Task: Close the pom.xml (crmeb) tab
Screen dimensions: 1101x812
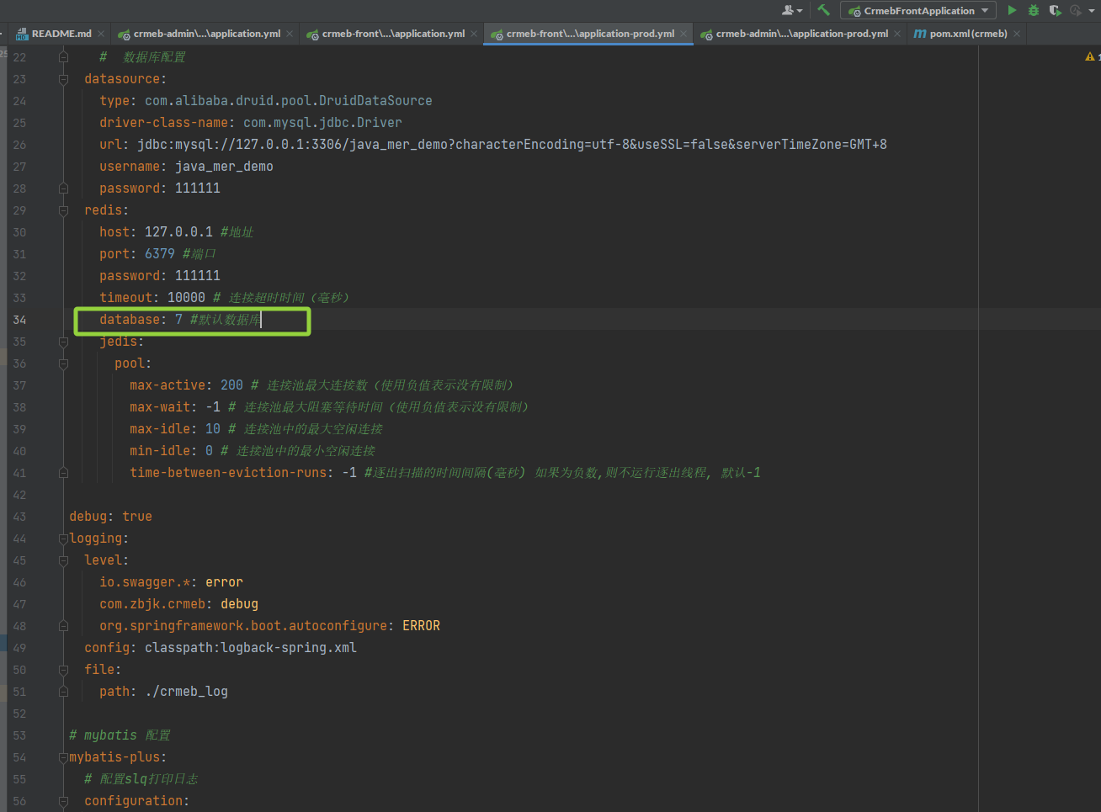Action: 1017,34
